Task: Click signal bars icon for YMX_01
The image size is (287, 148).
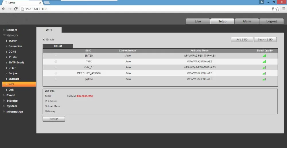Action: coord(264,67)
